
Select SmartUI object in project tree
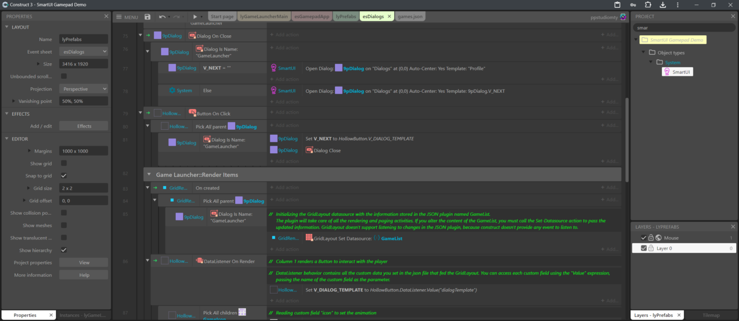click(677, 72)
